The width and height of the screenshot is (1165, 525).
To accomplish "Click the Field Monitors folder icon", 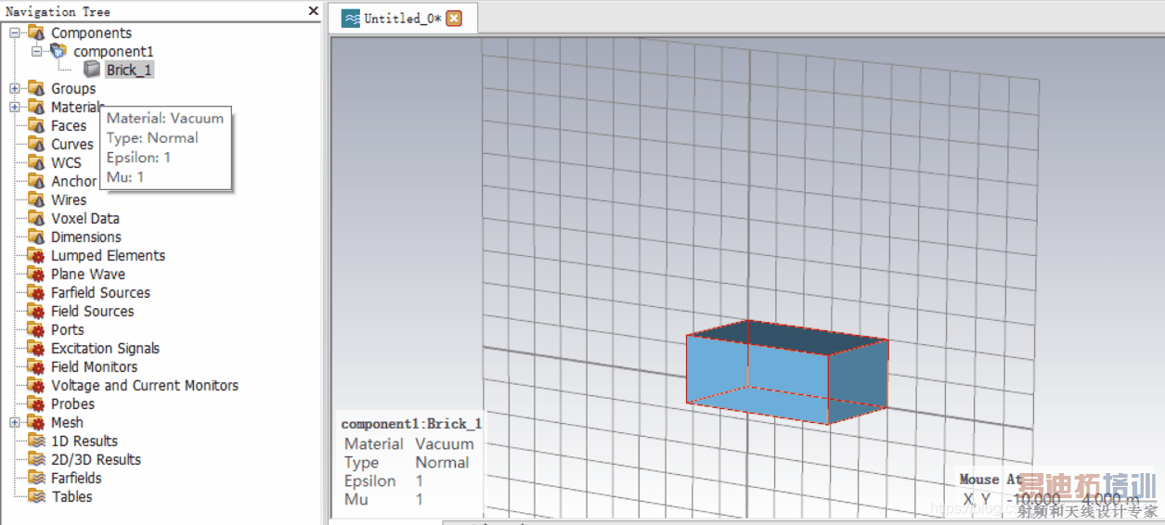I will 36,366.
